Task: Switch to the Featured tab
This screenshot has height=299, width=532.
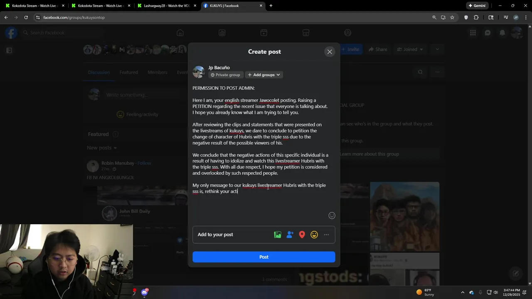Action: click(x=129, y=72)
